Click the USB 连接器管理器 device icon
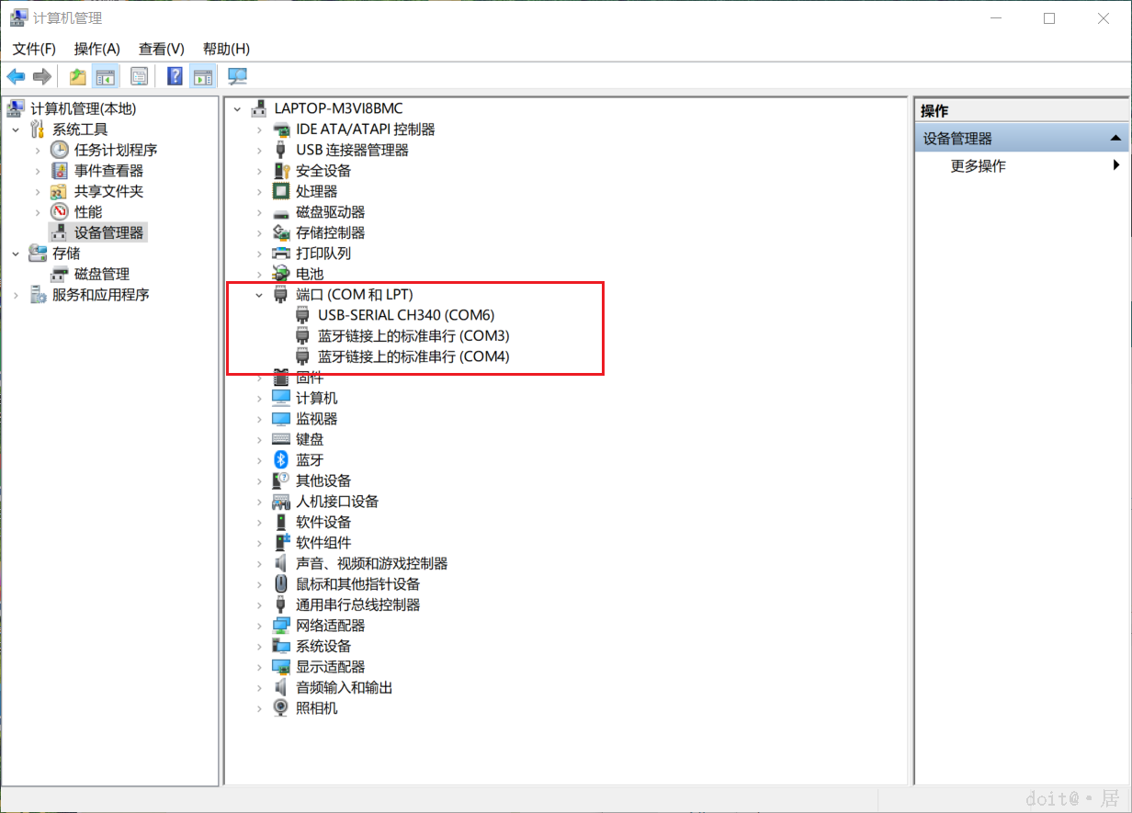Image resolution: width=1132 pixels, height=813 pixels. [281, 150]
